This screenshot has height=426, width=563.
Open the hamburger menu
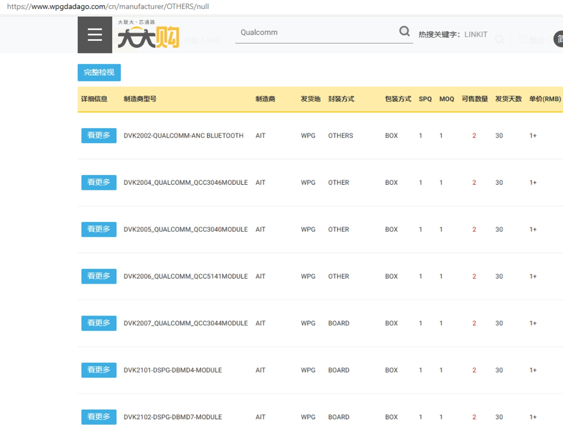[x=95, y=35]
